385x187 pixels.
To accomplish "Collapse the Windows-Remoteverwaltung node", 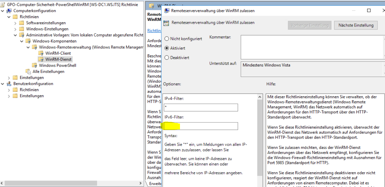I will click(x=28, y=47).
